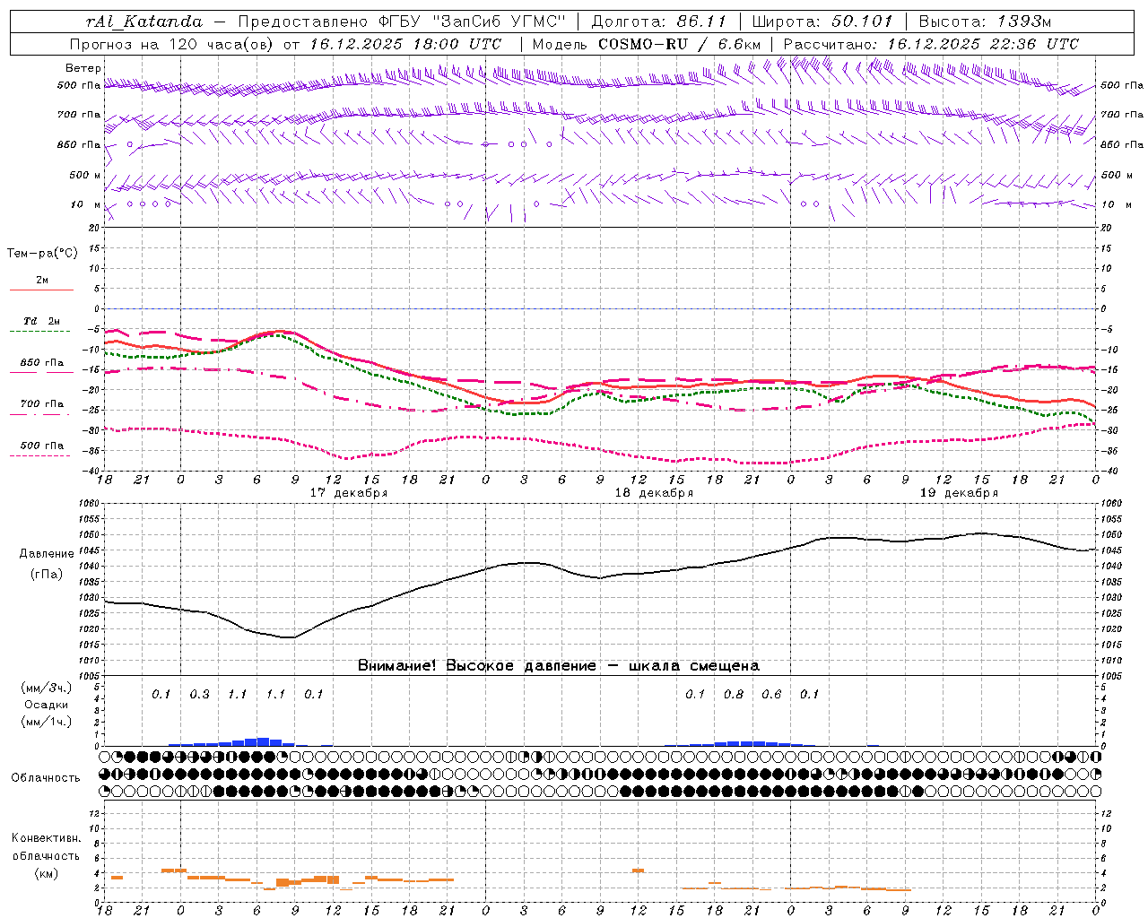This screenshot has height=918, width=1148.
Task: Click the Конвективн. convective cloud label
Action: (x=46, y=838)
